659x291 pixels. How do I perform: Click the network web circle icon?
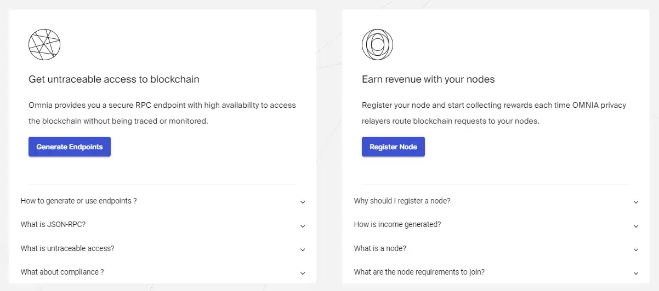tap(44, 44)
